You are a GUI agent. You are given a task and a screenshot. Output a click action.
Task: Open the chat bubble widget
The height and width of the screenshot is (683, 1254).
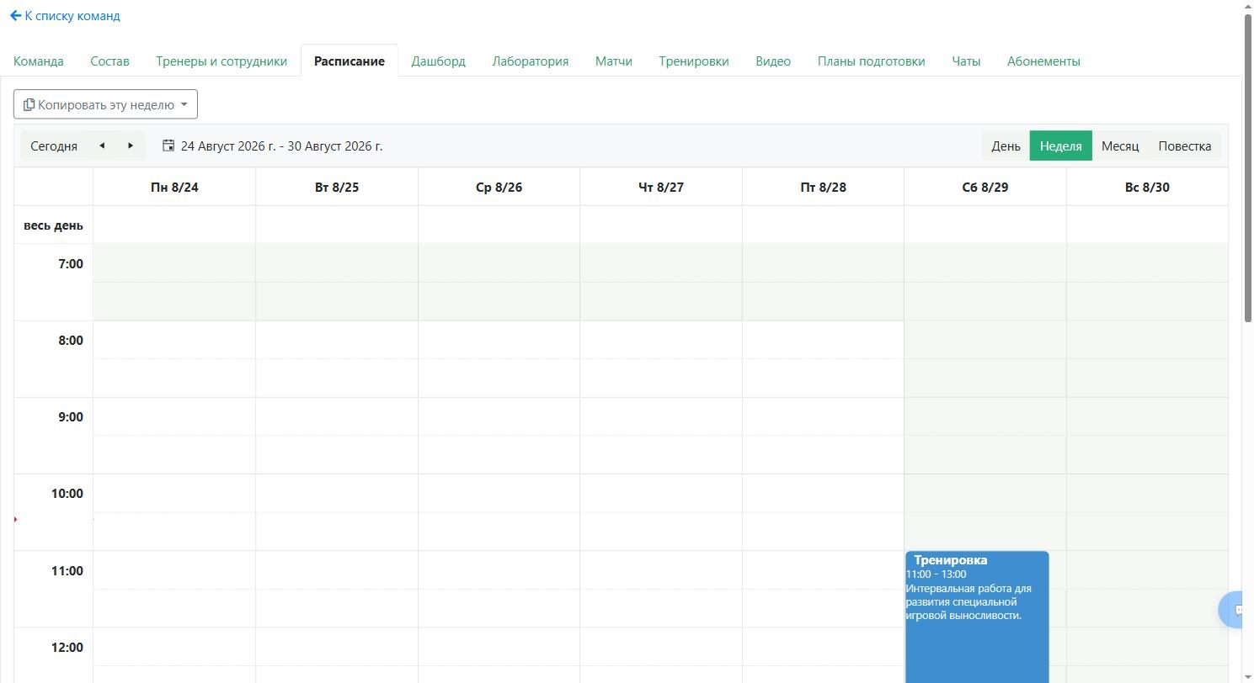1236,609
